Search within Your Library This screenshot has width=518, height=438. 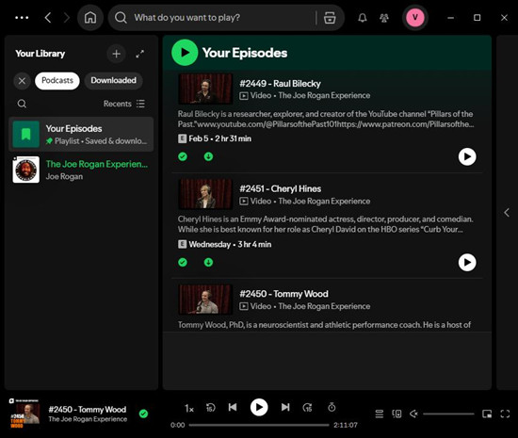pos(22,104)
